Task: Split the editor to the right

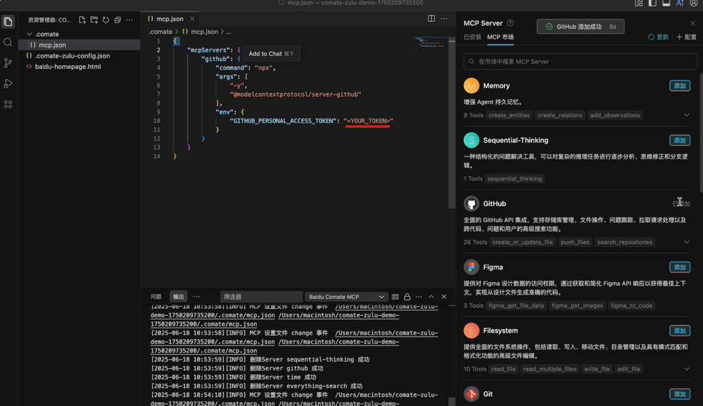Action: (432, 19)
